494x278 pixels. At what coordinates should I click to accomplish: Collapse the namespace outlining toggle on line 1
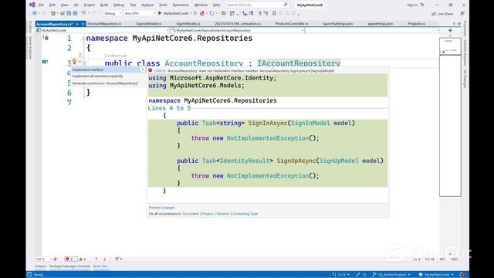(84, 39)
